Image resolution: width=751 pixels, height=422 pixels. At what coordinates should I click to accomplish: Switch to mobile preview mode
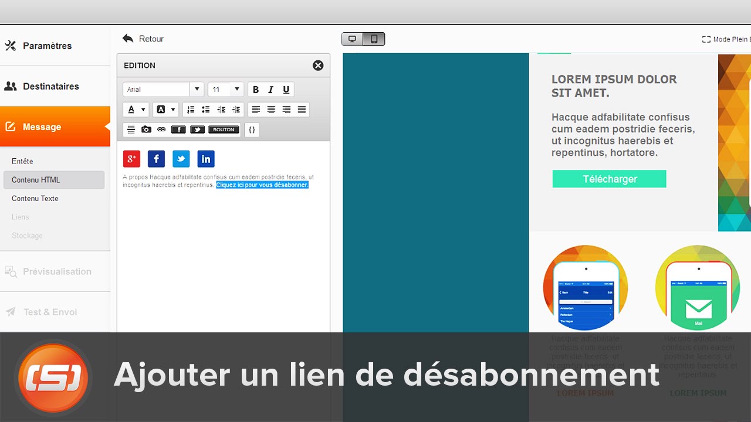(374, 39)
